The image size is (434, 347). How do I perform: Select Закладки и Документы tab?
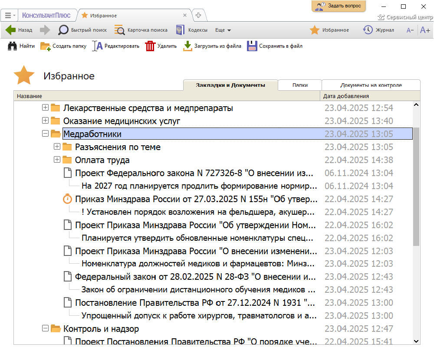click(230, 85)
